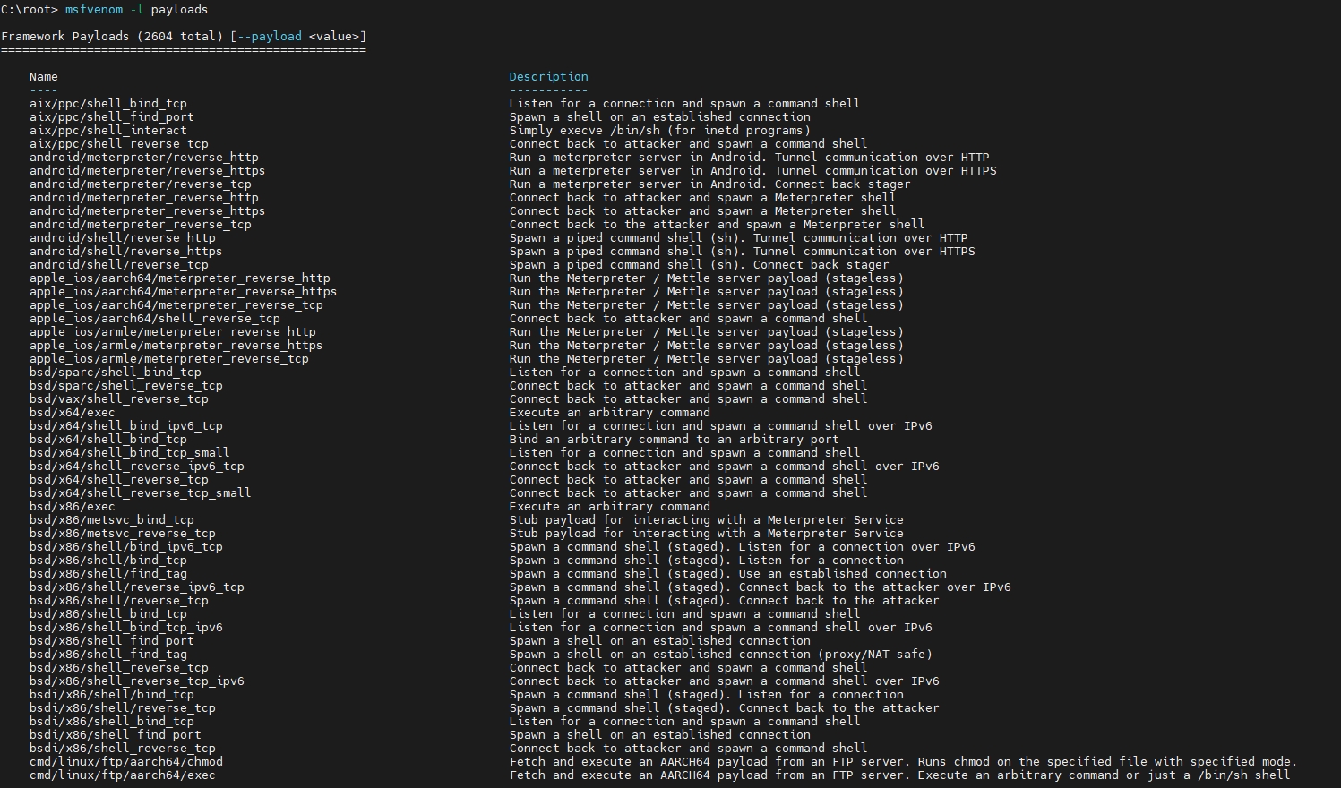Image resolution: width=1341 pixels, height=788 pixels.
Task: Select bsdi/x86/shell_bind_tcp payload
Action: click(x=112, y=722)
